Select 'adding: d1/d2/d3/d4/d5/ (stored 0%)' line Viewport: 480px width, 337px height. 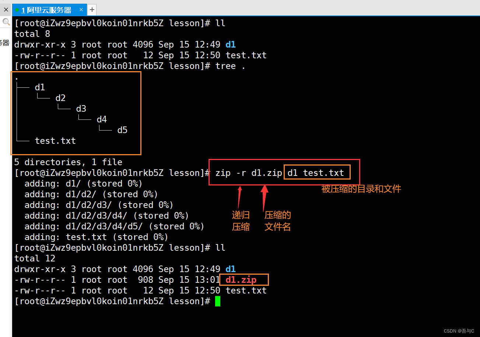coord(115,226)
